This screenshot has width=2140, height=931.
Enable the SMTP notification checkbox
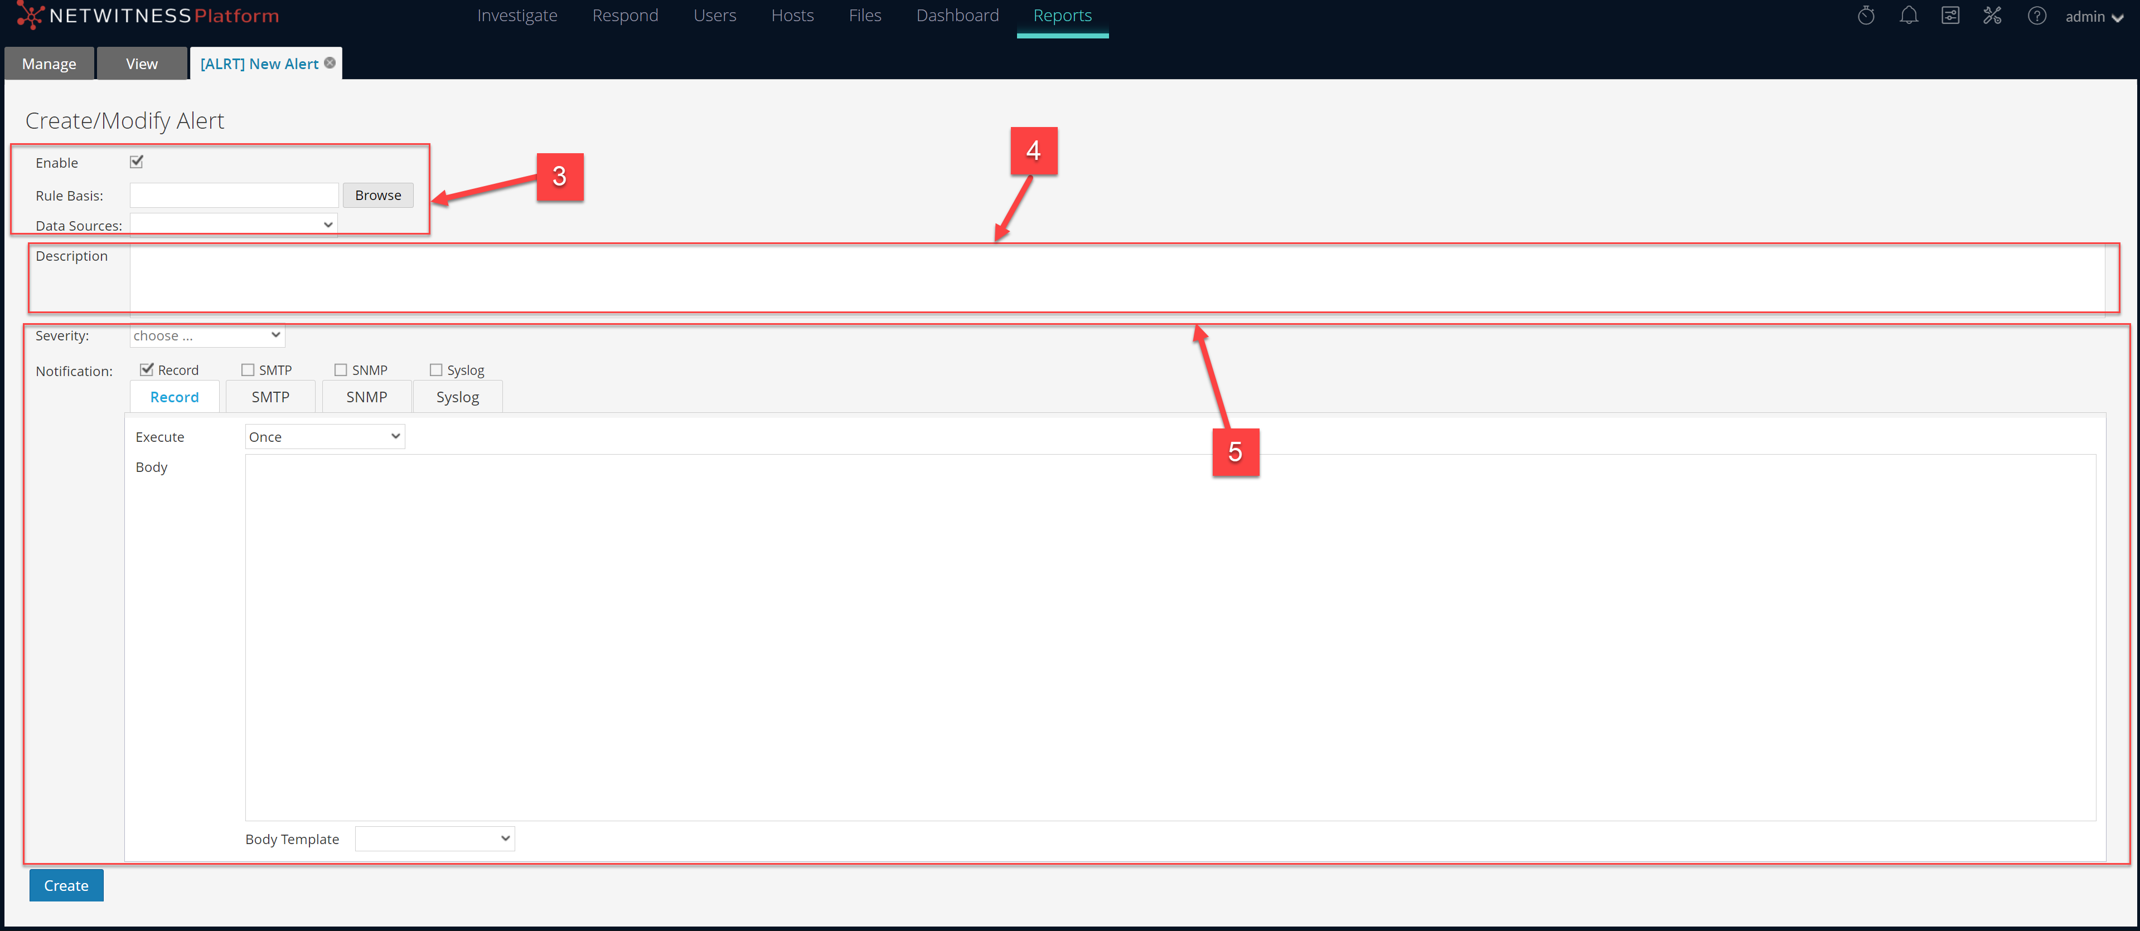(247, 369)
